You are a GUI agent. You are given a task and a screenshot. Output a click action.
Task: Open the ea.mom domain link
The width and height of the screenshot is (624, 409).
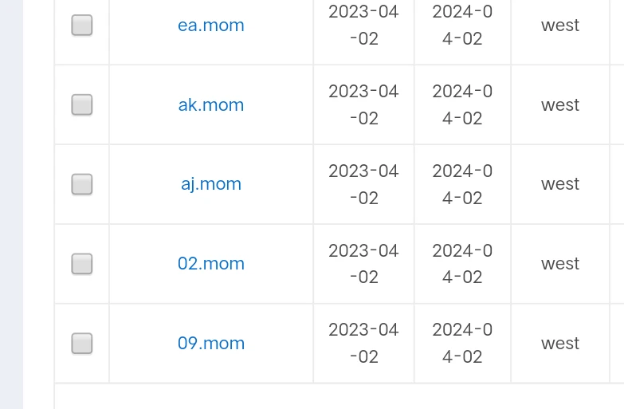211,26
